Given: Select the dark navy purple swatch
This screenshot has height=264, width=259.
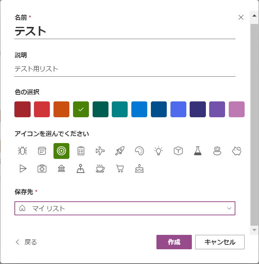Looking at the screenshot, I should click(x=198, y=109).
